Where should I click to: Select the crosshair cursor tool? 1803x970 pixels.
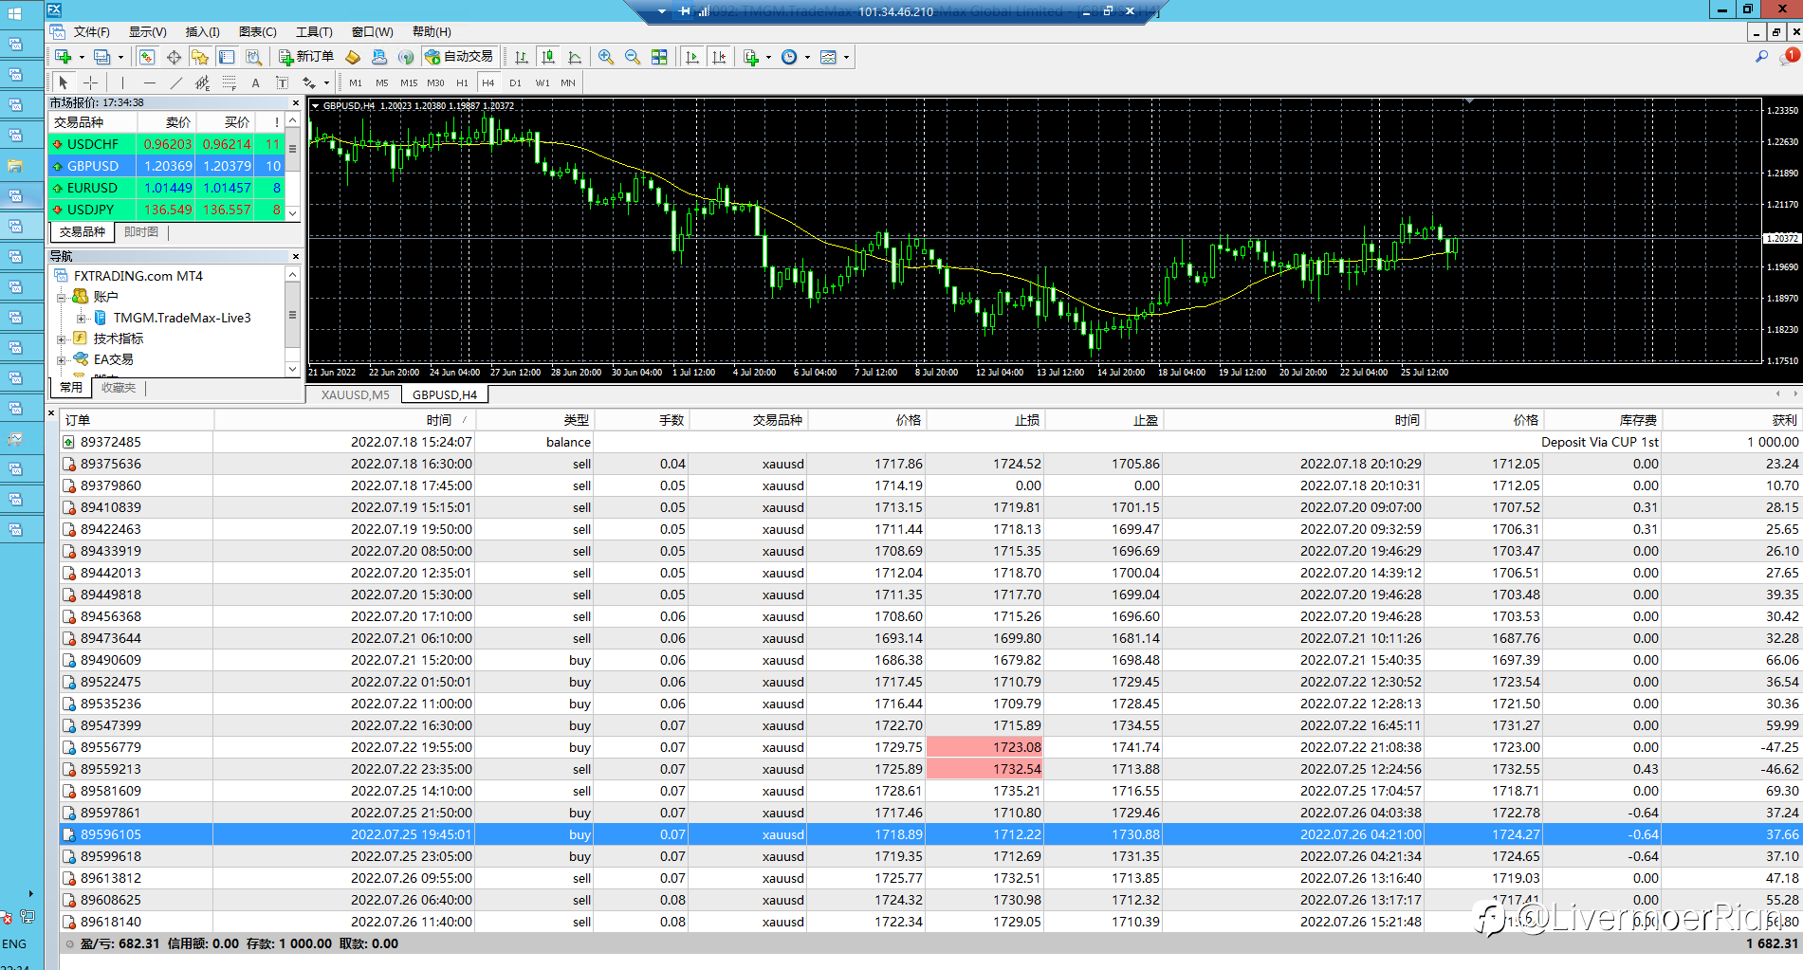(x=90, y=82)
